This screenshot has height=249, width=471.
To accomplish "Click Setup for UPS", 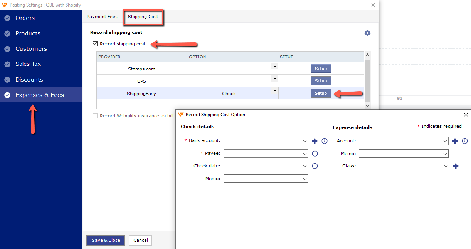I will click(x=321, y=81).
